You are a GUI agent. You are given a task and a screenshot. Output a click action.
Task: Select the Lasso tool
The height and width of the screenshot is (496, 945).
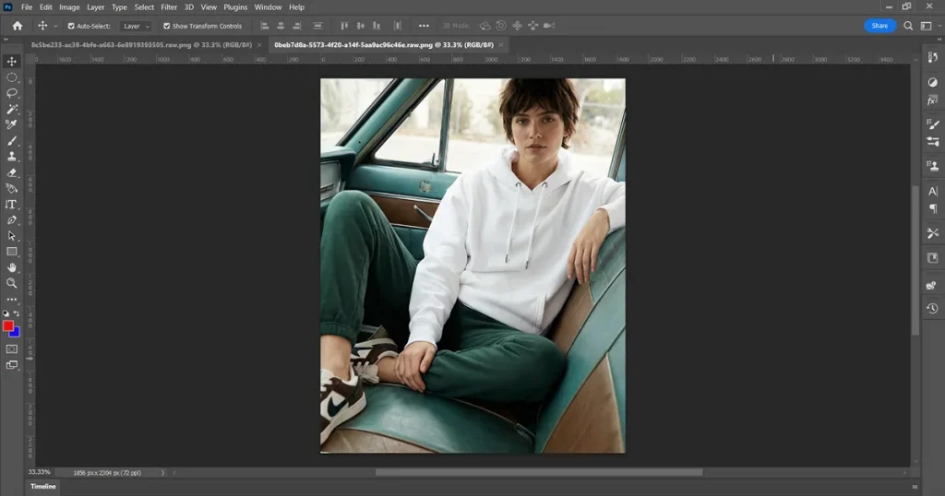point(12,93)
